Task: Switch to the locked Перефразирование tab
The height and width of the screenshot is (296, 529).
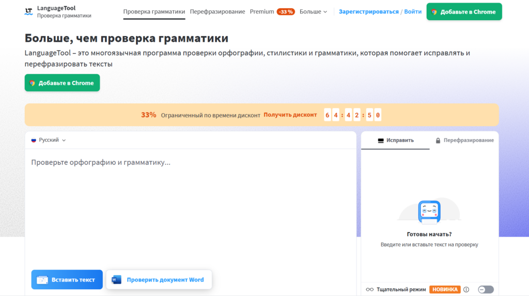Action: tap(464, 141)
